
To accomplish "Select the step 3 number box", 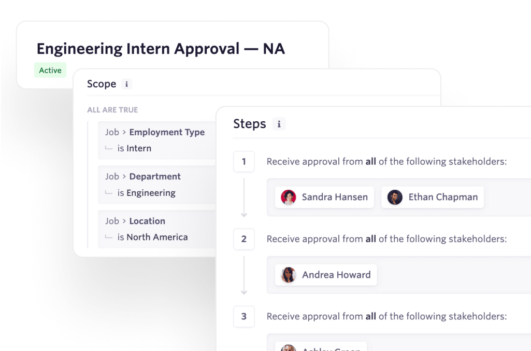I will pyautogui.click(x=244, y=316).
